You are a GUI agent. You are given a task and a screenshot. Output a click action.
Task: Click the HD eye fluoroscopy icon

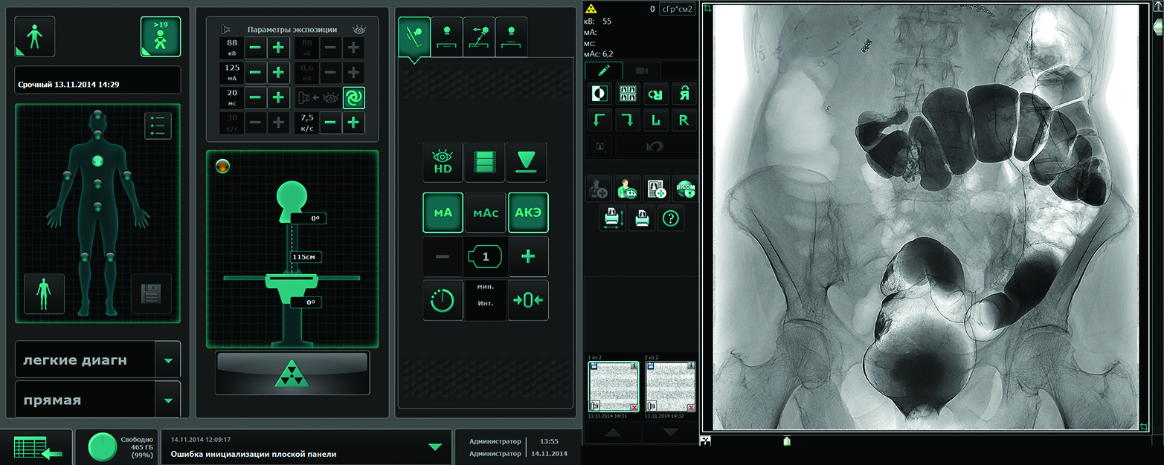443,162
